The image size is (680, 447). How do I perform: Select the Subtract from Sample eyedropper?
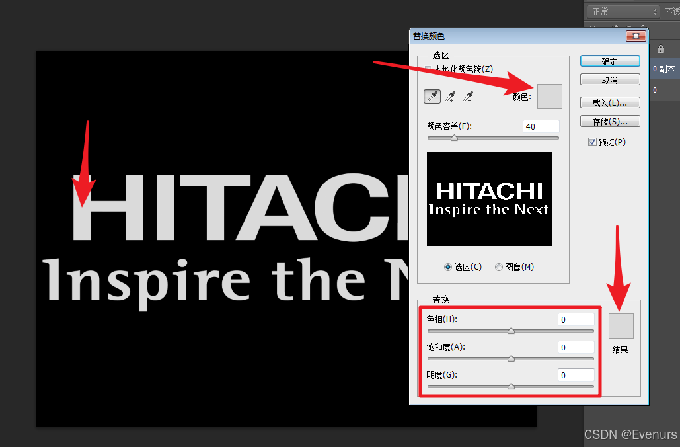coord(468,97)
